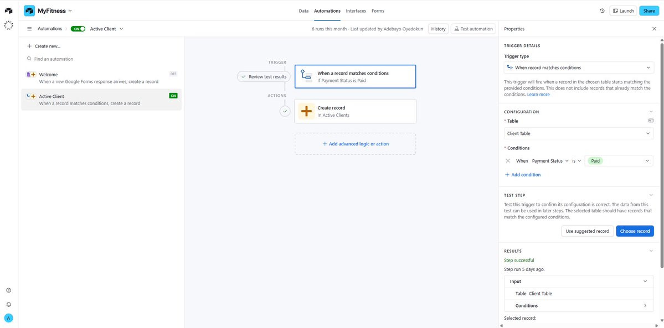
Task: Click the Launch button
Action: click(x=623, y=11)
